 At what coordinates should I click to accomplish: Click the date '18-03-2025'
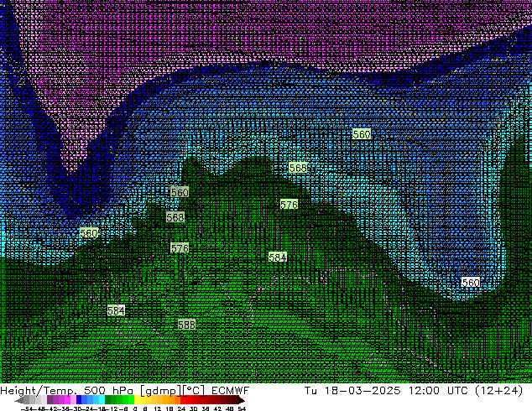pos(362,391)
